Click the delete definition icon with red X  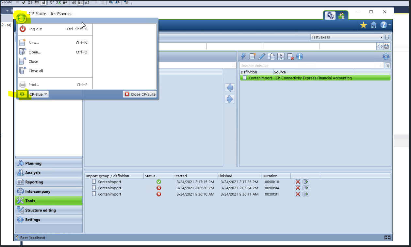coord(290,57)
